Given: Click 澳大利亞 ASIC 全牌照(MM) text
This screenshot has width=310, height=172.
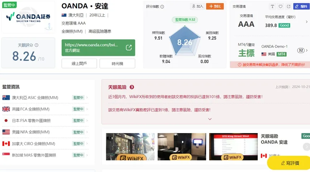Looking at the screenshot, I should 35,98.
